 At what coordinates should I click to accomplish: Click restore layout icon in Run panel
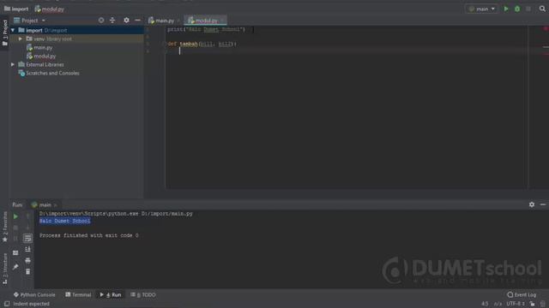click(x=15, y=252)
